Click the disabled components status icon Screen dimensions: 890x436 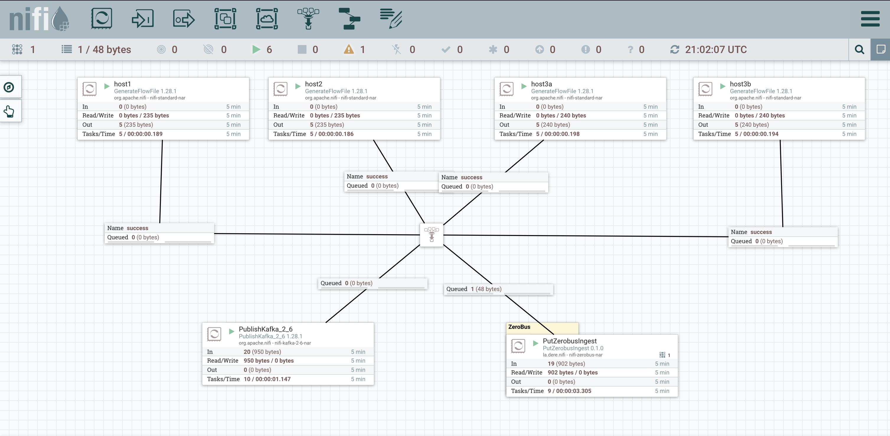(396, 49)
